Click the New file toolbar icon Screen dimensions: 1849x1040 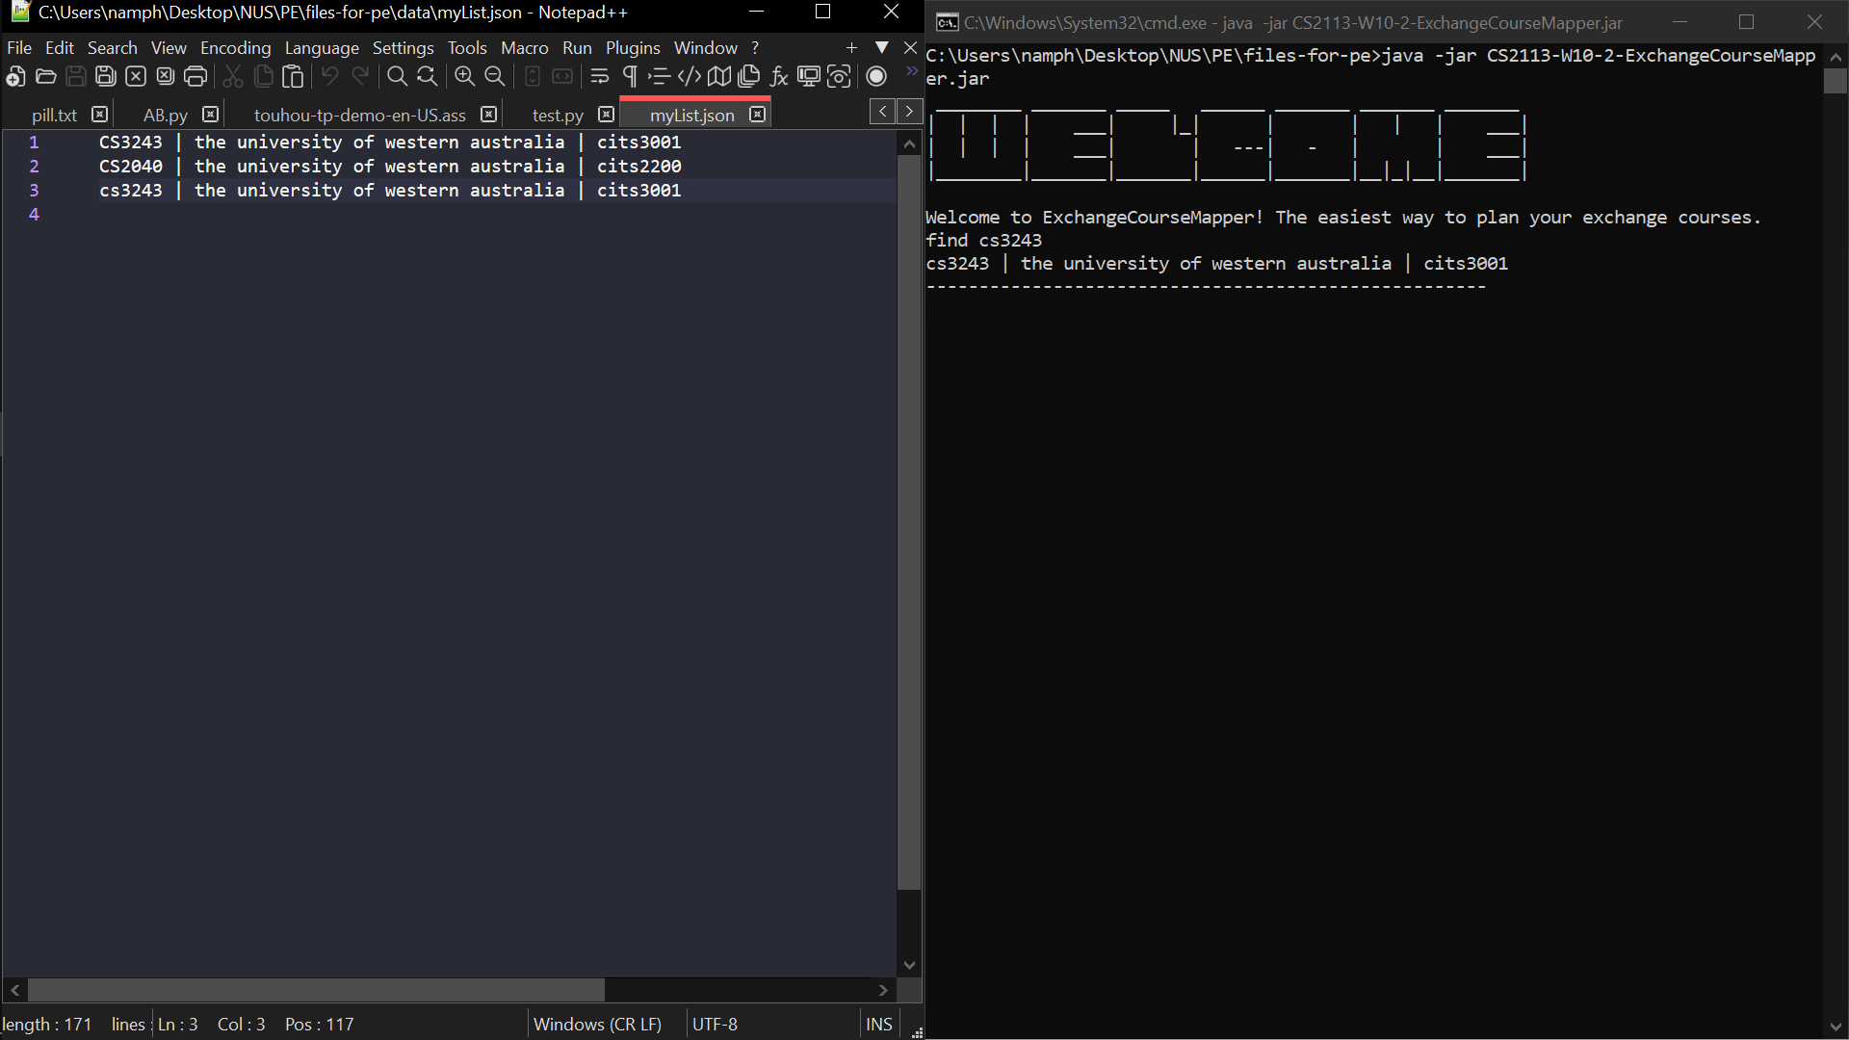15,77
